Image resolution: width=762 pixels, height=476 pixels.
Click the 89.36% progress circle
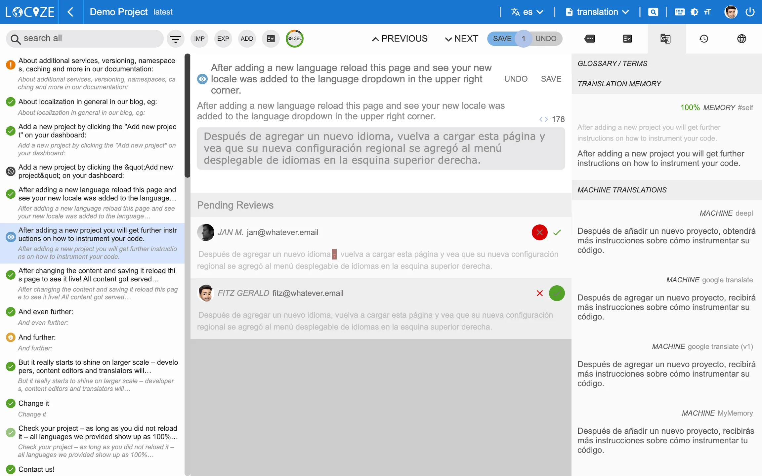pyautogui.click(x=294, y=39)
